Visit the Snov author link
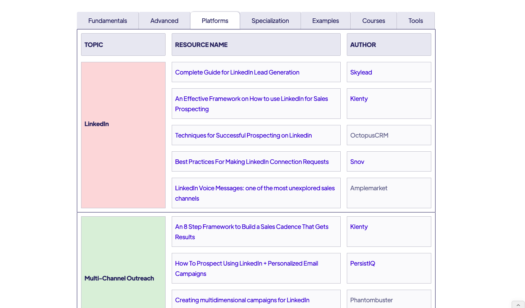Screen dimensions: 525x308 click(x=357, y=162)
